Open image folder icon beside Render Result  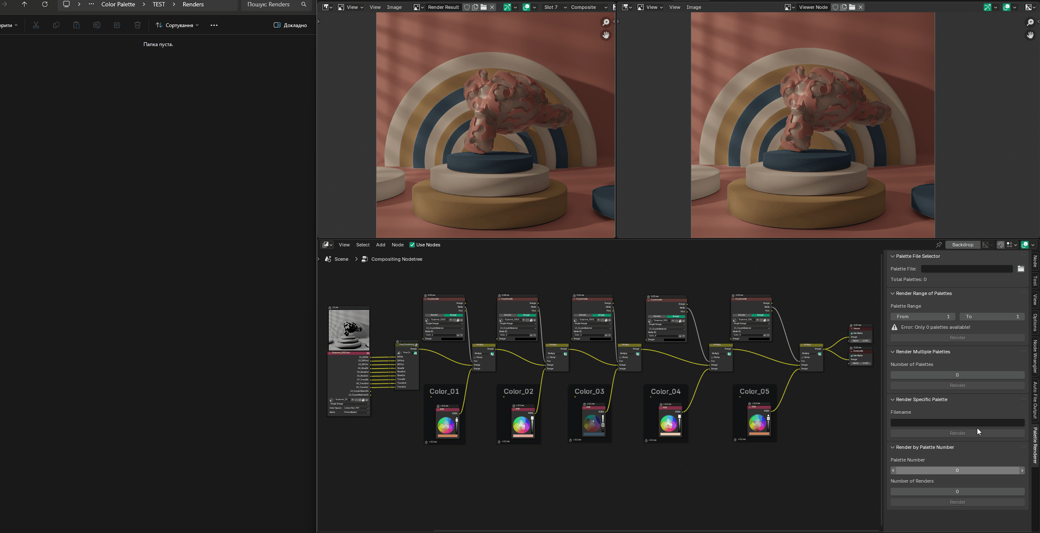coord(483,7)
